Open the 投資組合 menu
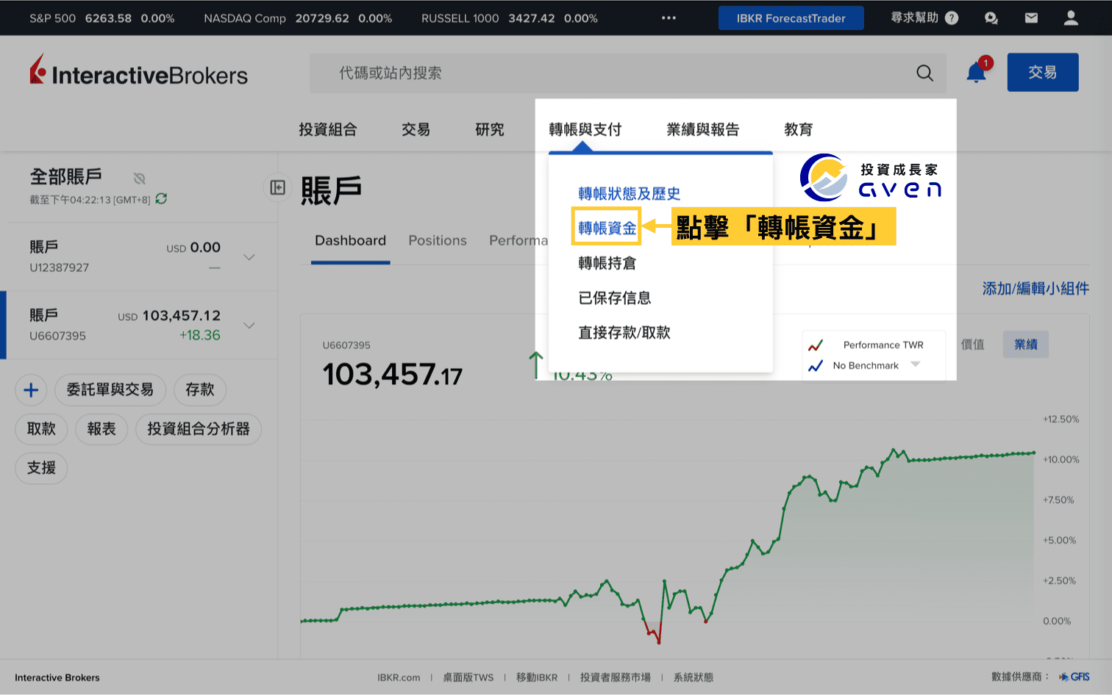The width and height of the screenshot is (1112, 695). tap(328, 129)
